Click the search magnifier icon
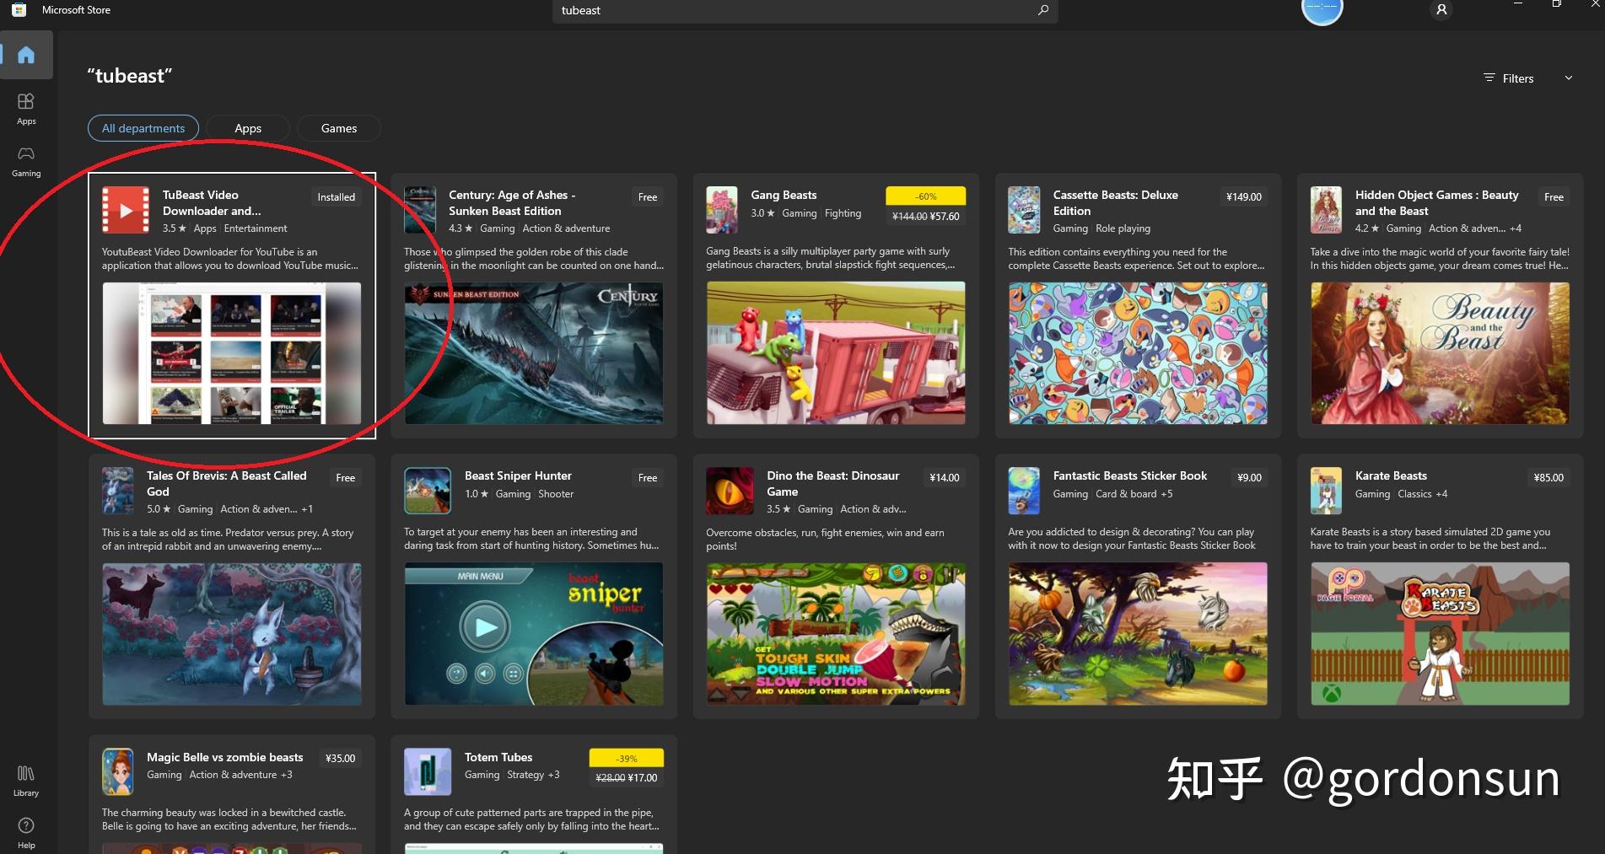This screenshot has height=854, width=1605. pos(1043,10)
